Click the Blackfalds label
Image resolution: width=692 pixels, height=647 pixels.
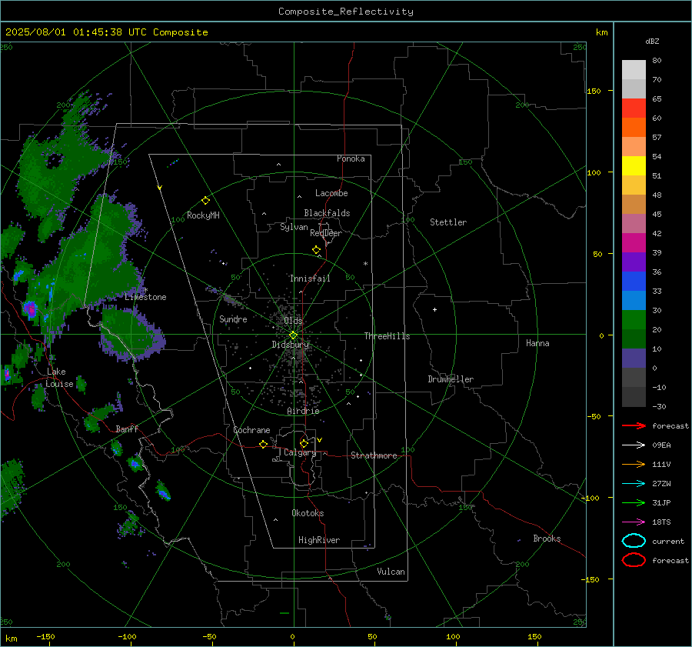(327, 213)
